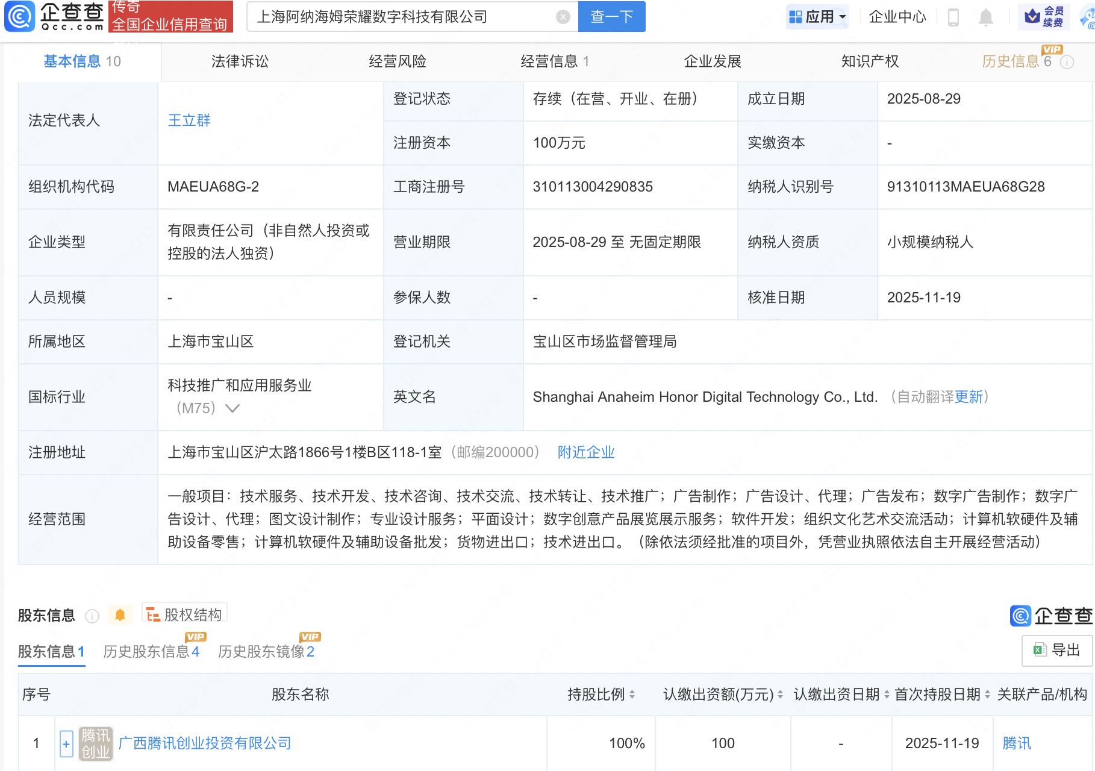Sort by 持股比例 column
This screenshot has width=1095, height=771.
point(632,695)
